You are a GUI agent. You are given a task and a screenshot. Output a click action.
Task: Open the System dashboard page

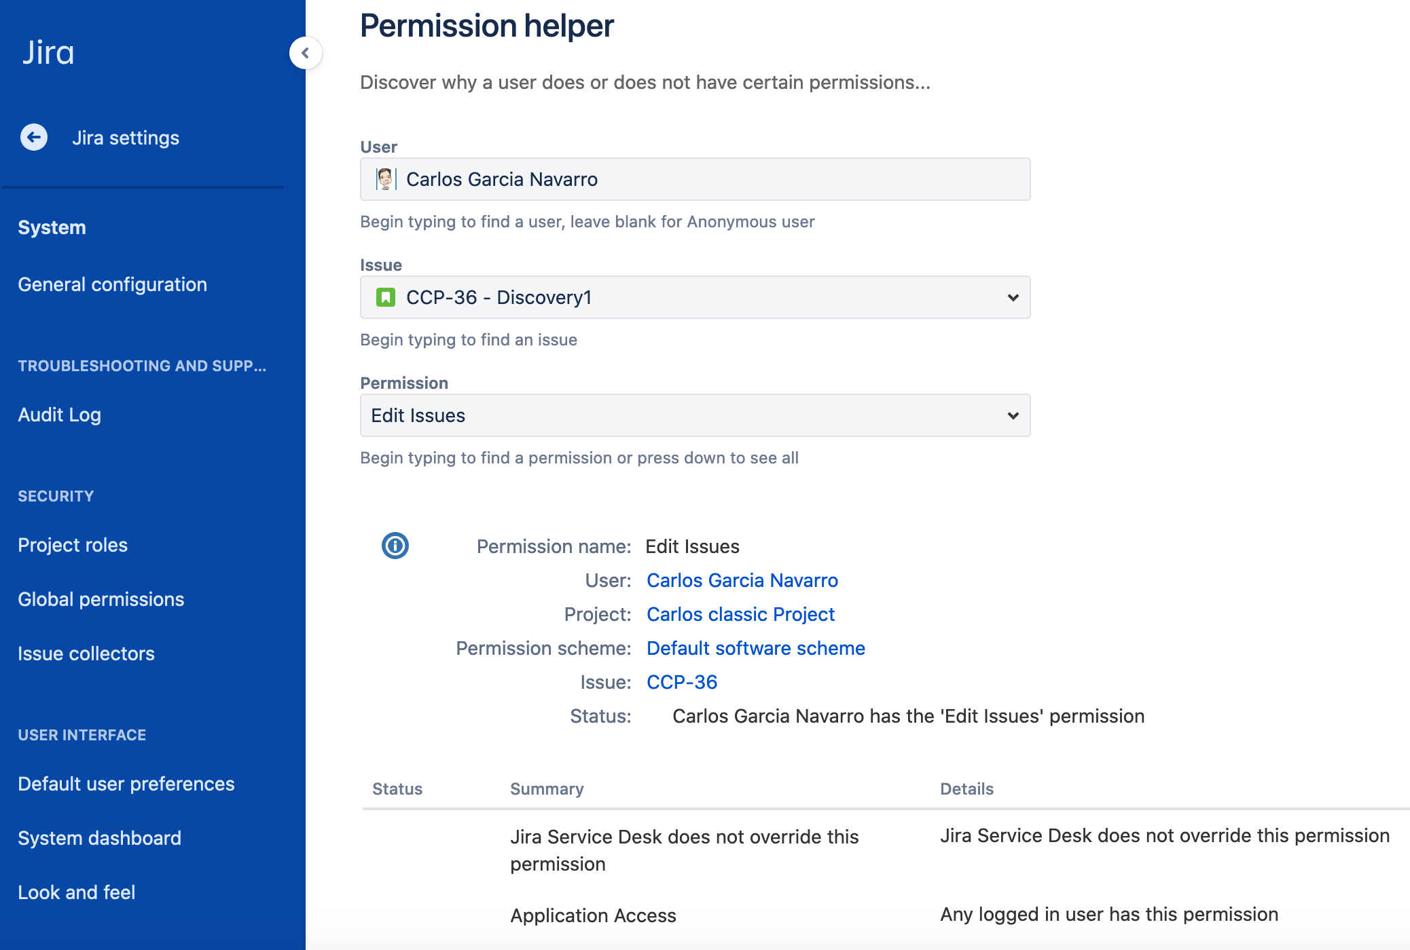(99, 837)
